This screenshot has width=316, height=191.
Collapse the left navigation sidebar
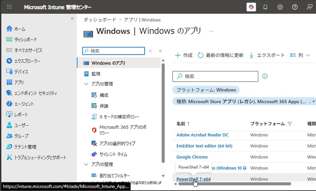click(72, 18)
